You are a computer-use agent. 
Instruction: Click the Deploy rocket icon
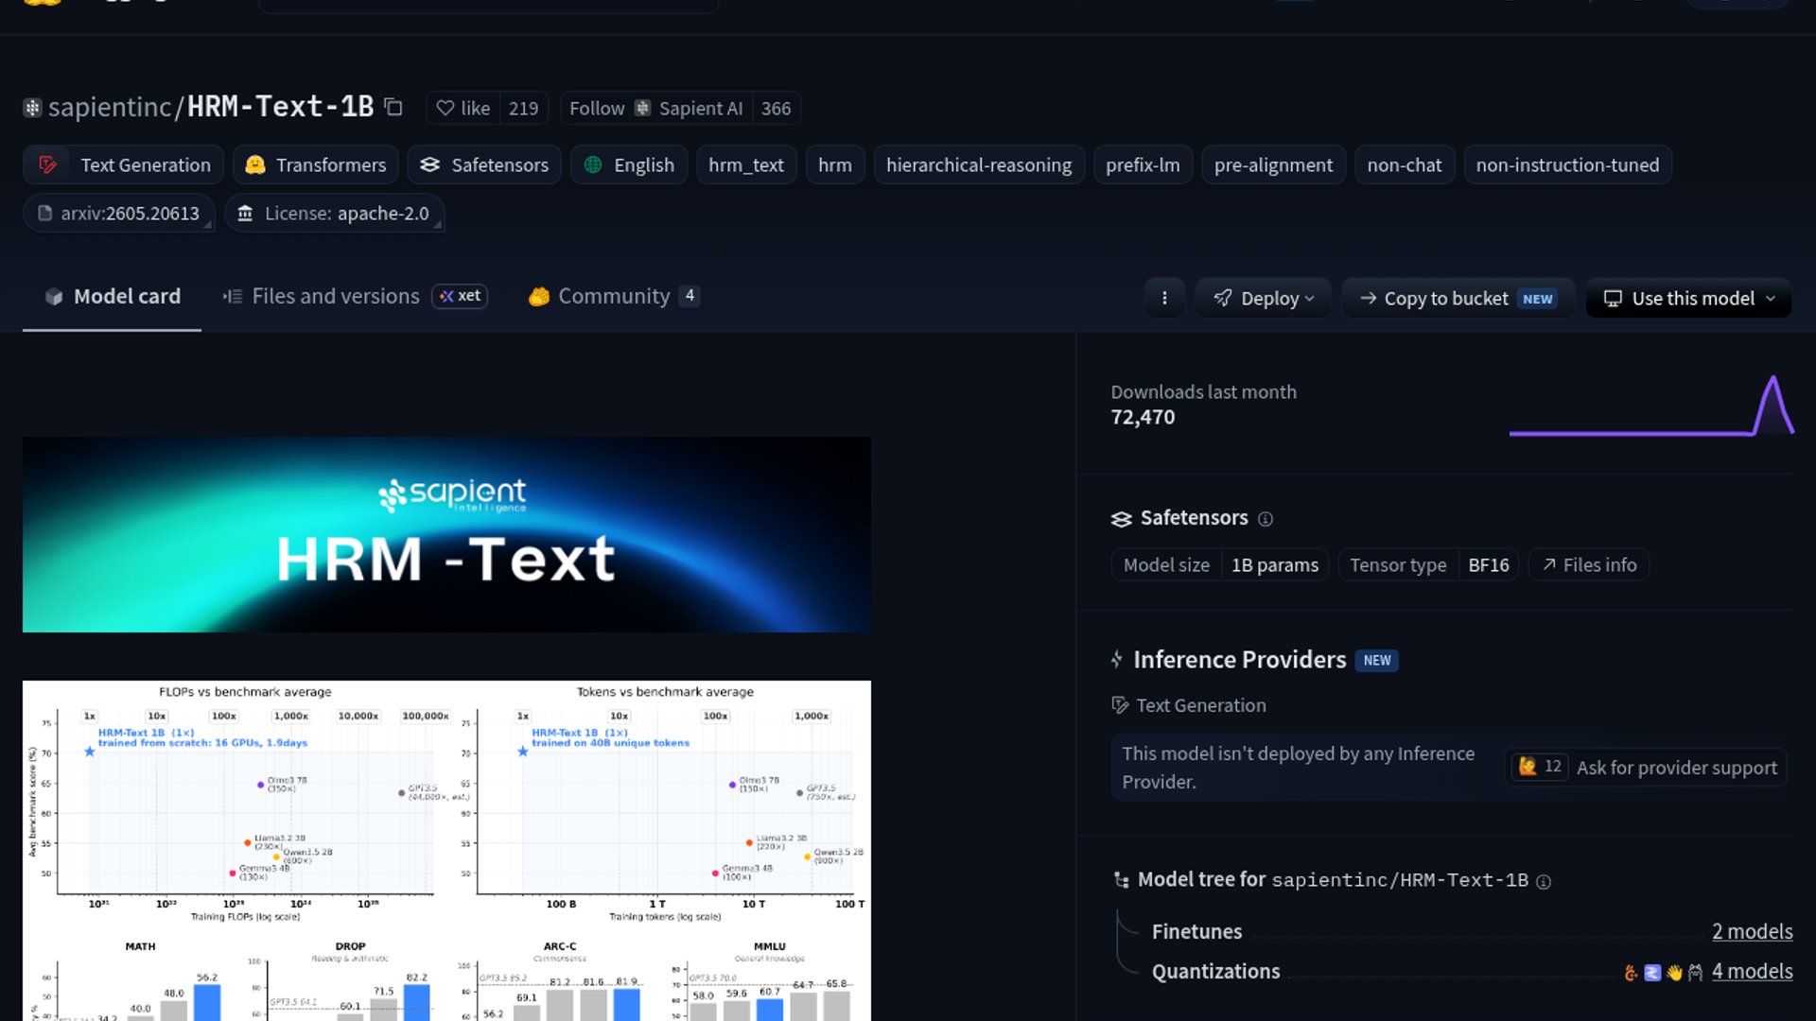coord(1223,298)
